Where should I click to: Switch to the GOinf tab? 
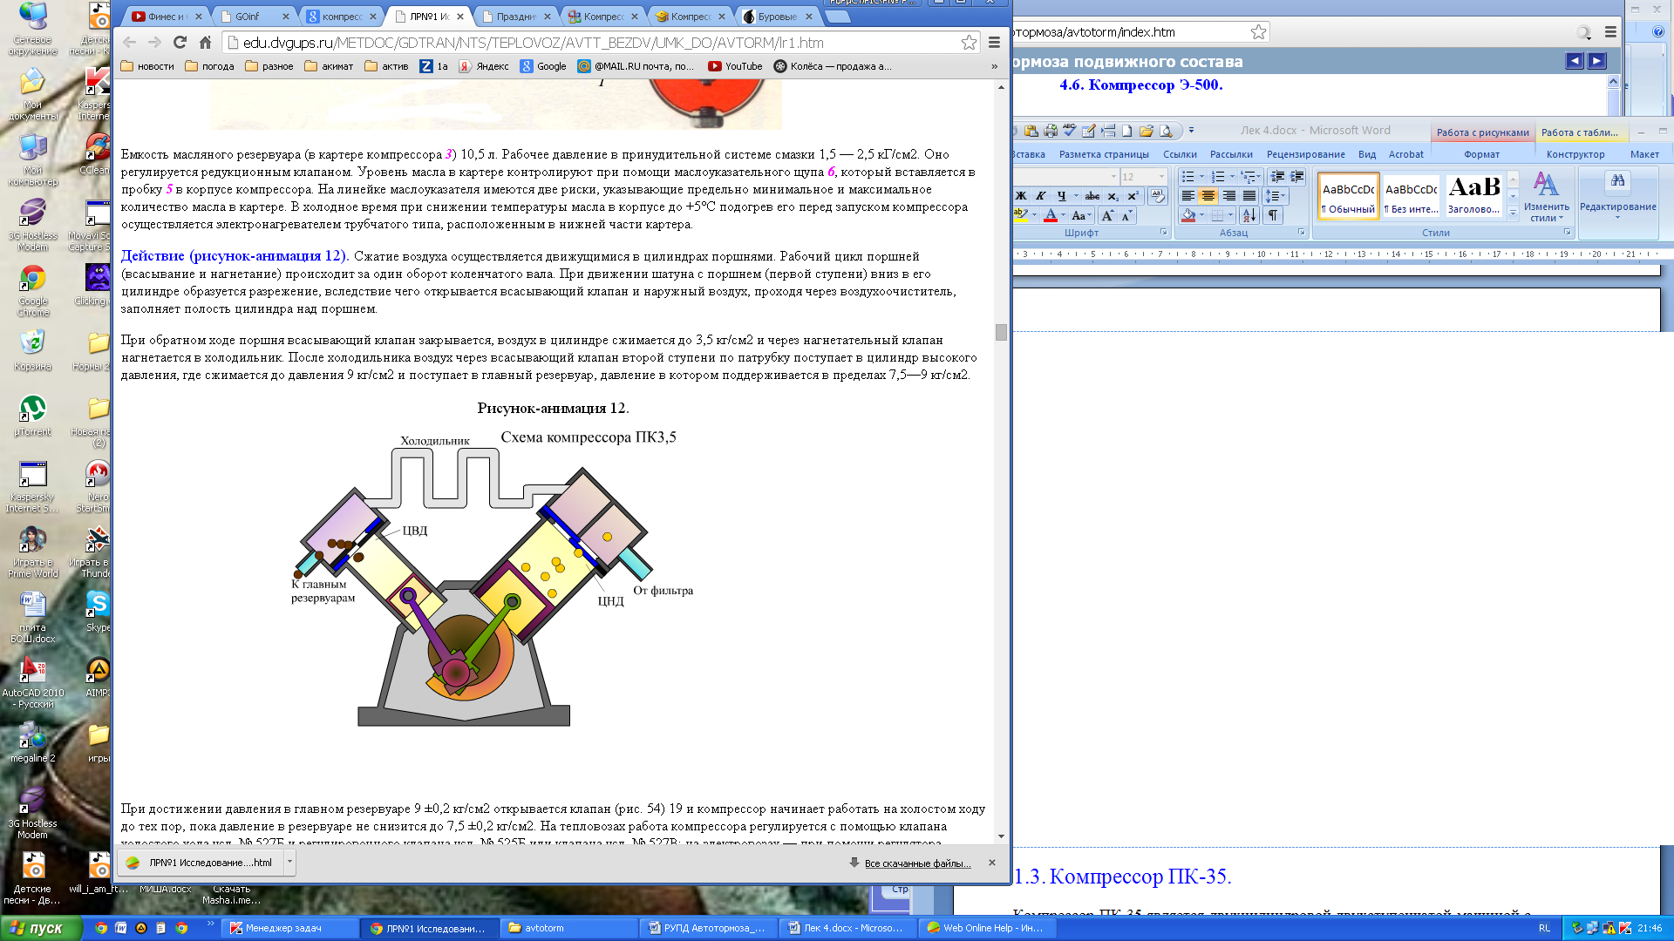(x=253, y=17)
